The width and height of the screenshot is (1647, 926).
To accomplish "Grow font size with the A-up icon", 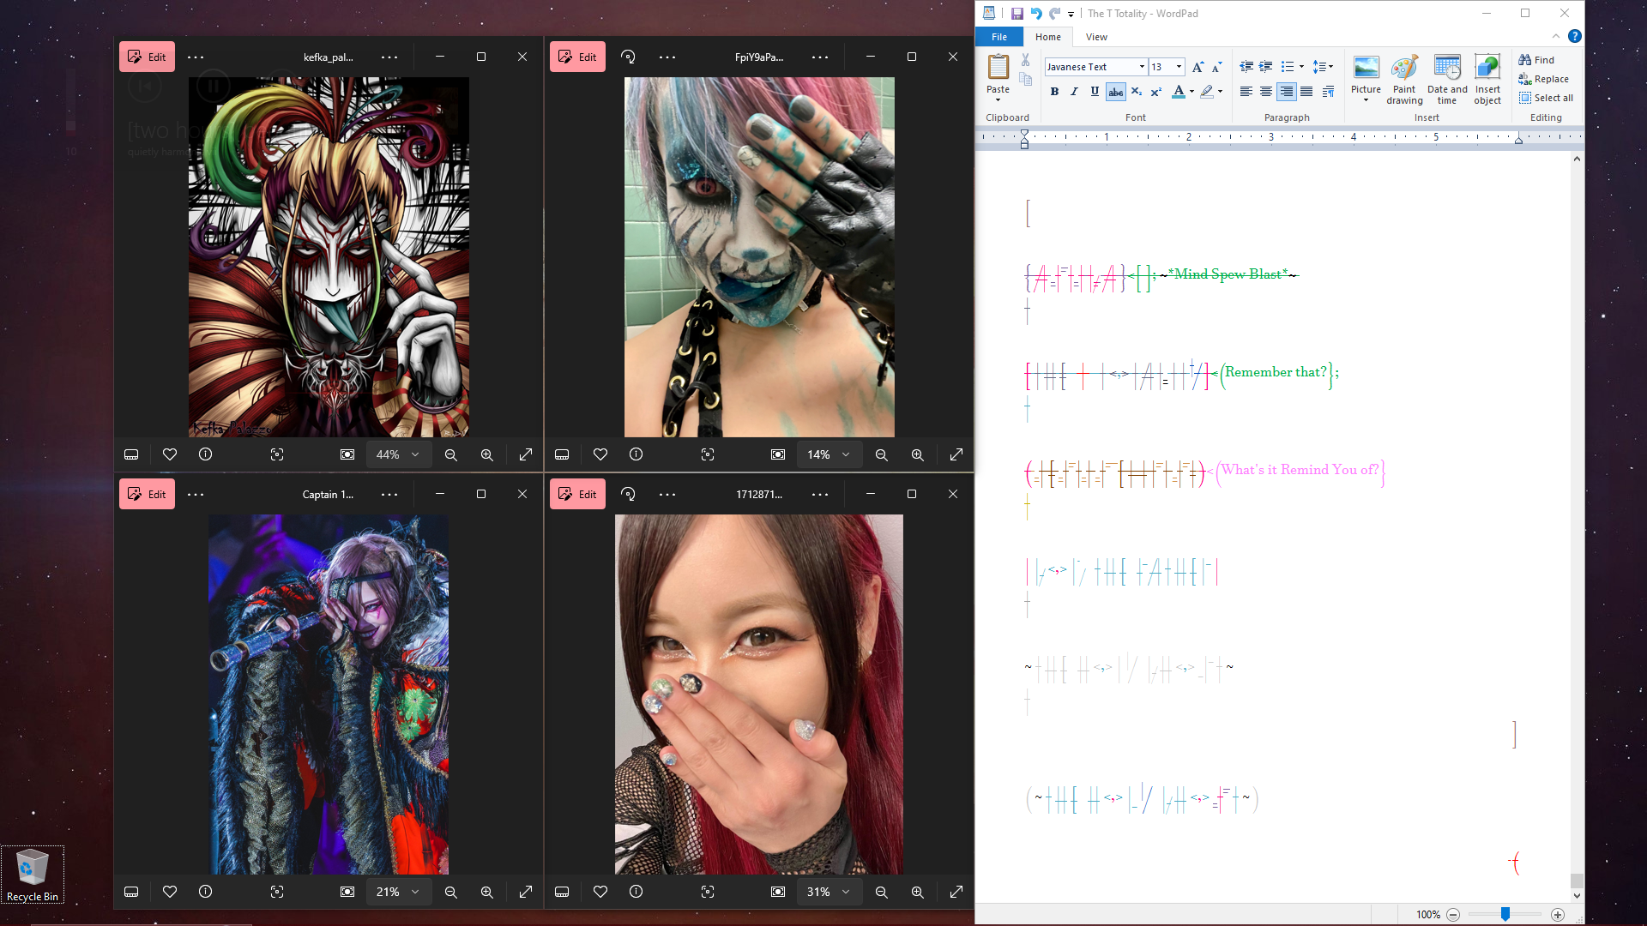I will (x=1198, y=67).
